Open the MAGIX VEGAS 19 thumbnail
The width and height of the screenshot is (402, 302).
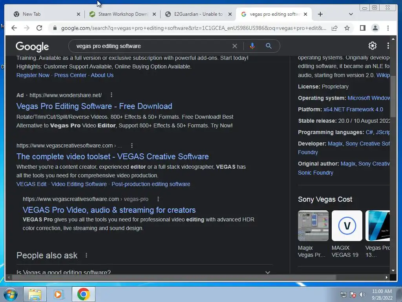[347, 226]
